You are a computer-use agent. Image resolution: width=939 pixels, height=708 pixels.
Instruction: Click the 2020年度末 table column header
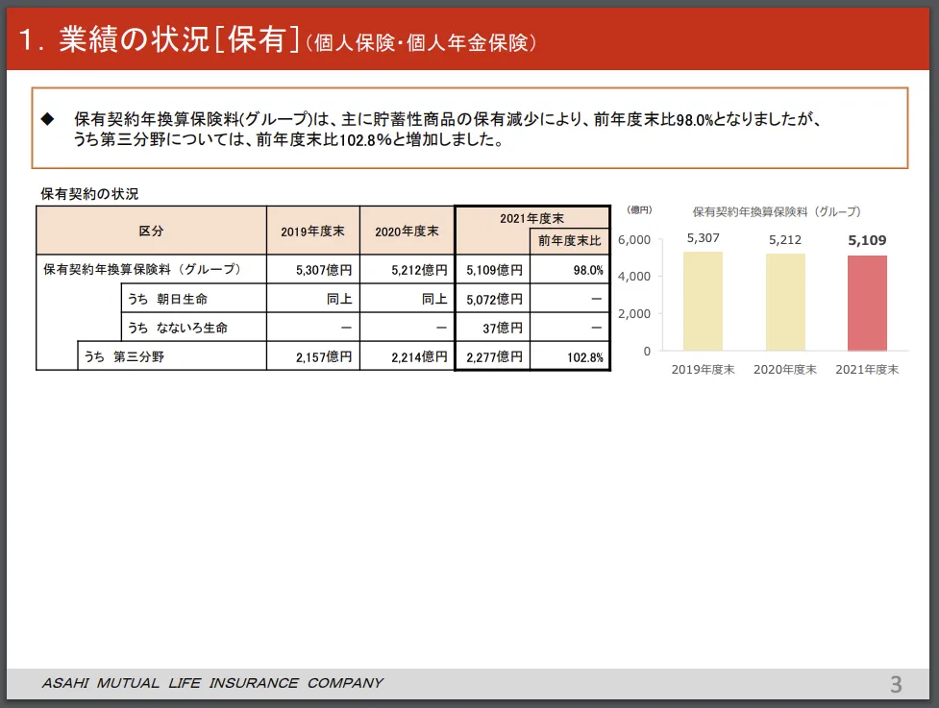407,232
